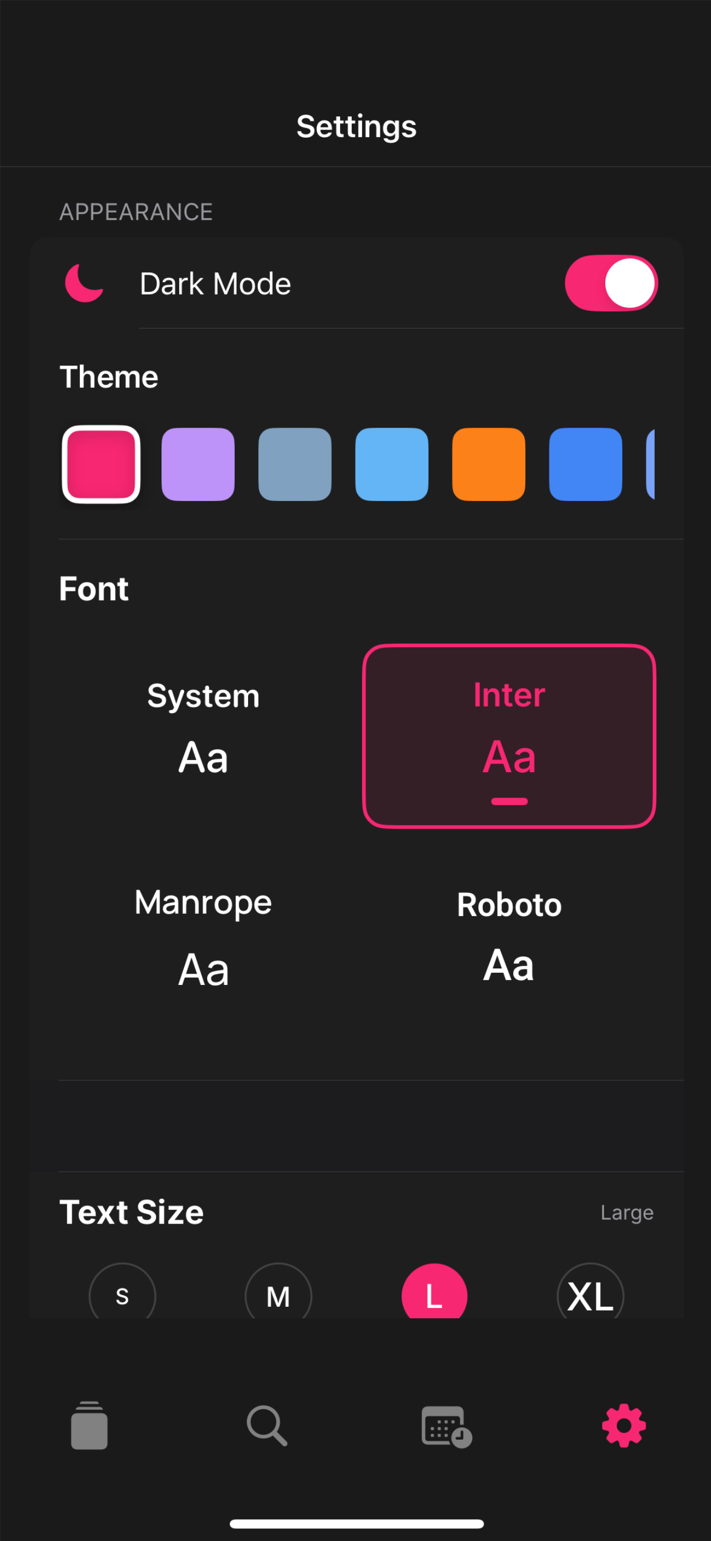Select the orange theme swatch

click(x=489, y=464)
